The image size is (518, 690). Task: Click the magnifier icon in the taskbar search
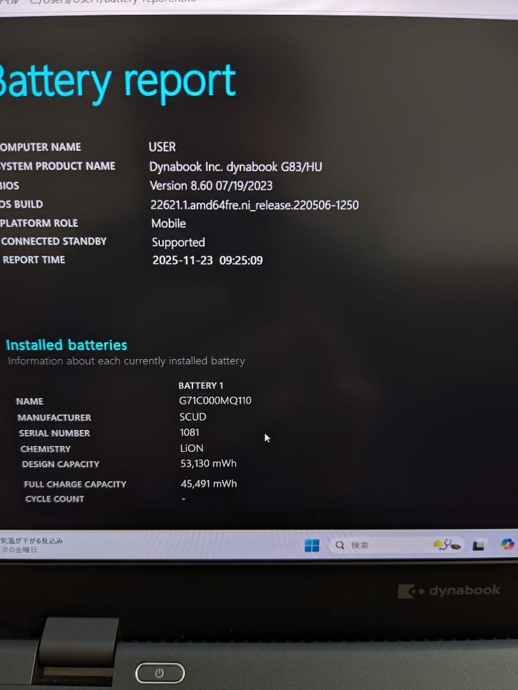point(338,544)
